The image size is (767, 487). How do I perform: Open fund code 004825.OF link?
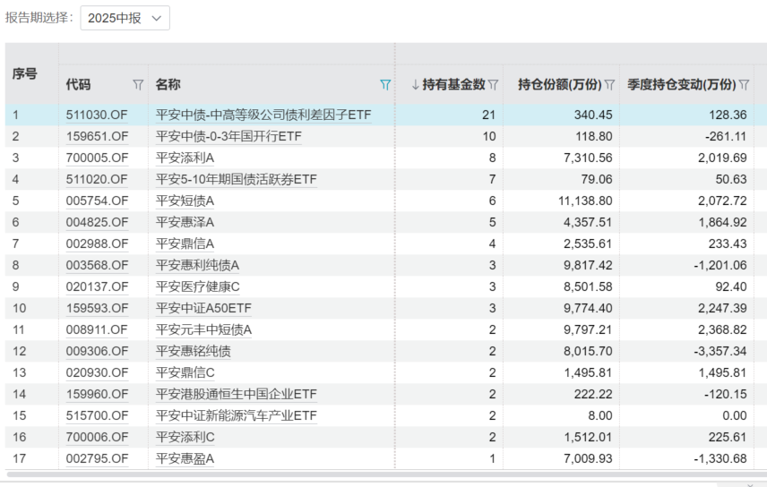pos(97,223)
